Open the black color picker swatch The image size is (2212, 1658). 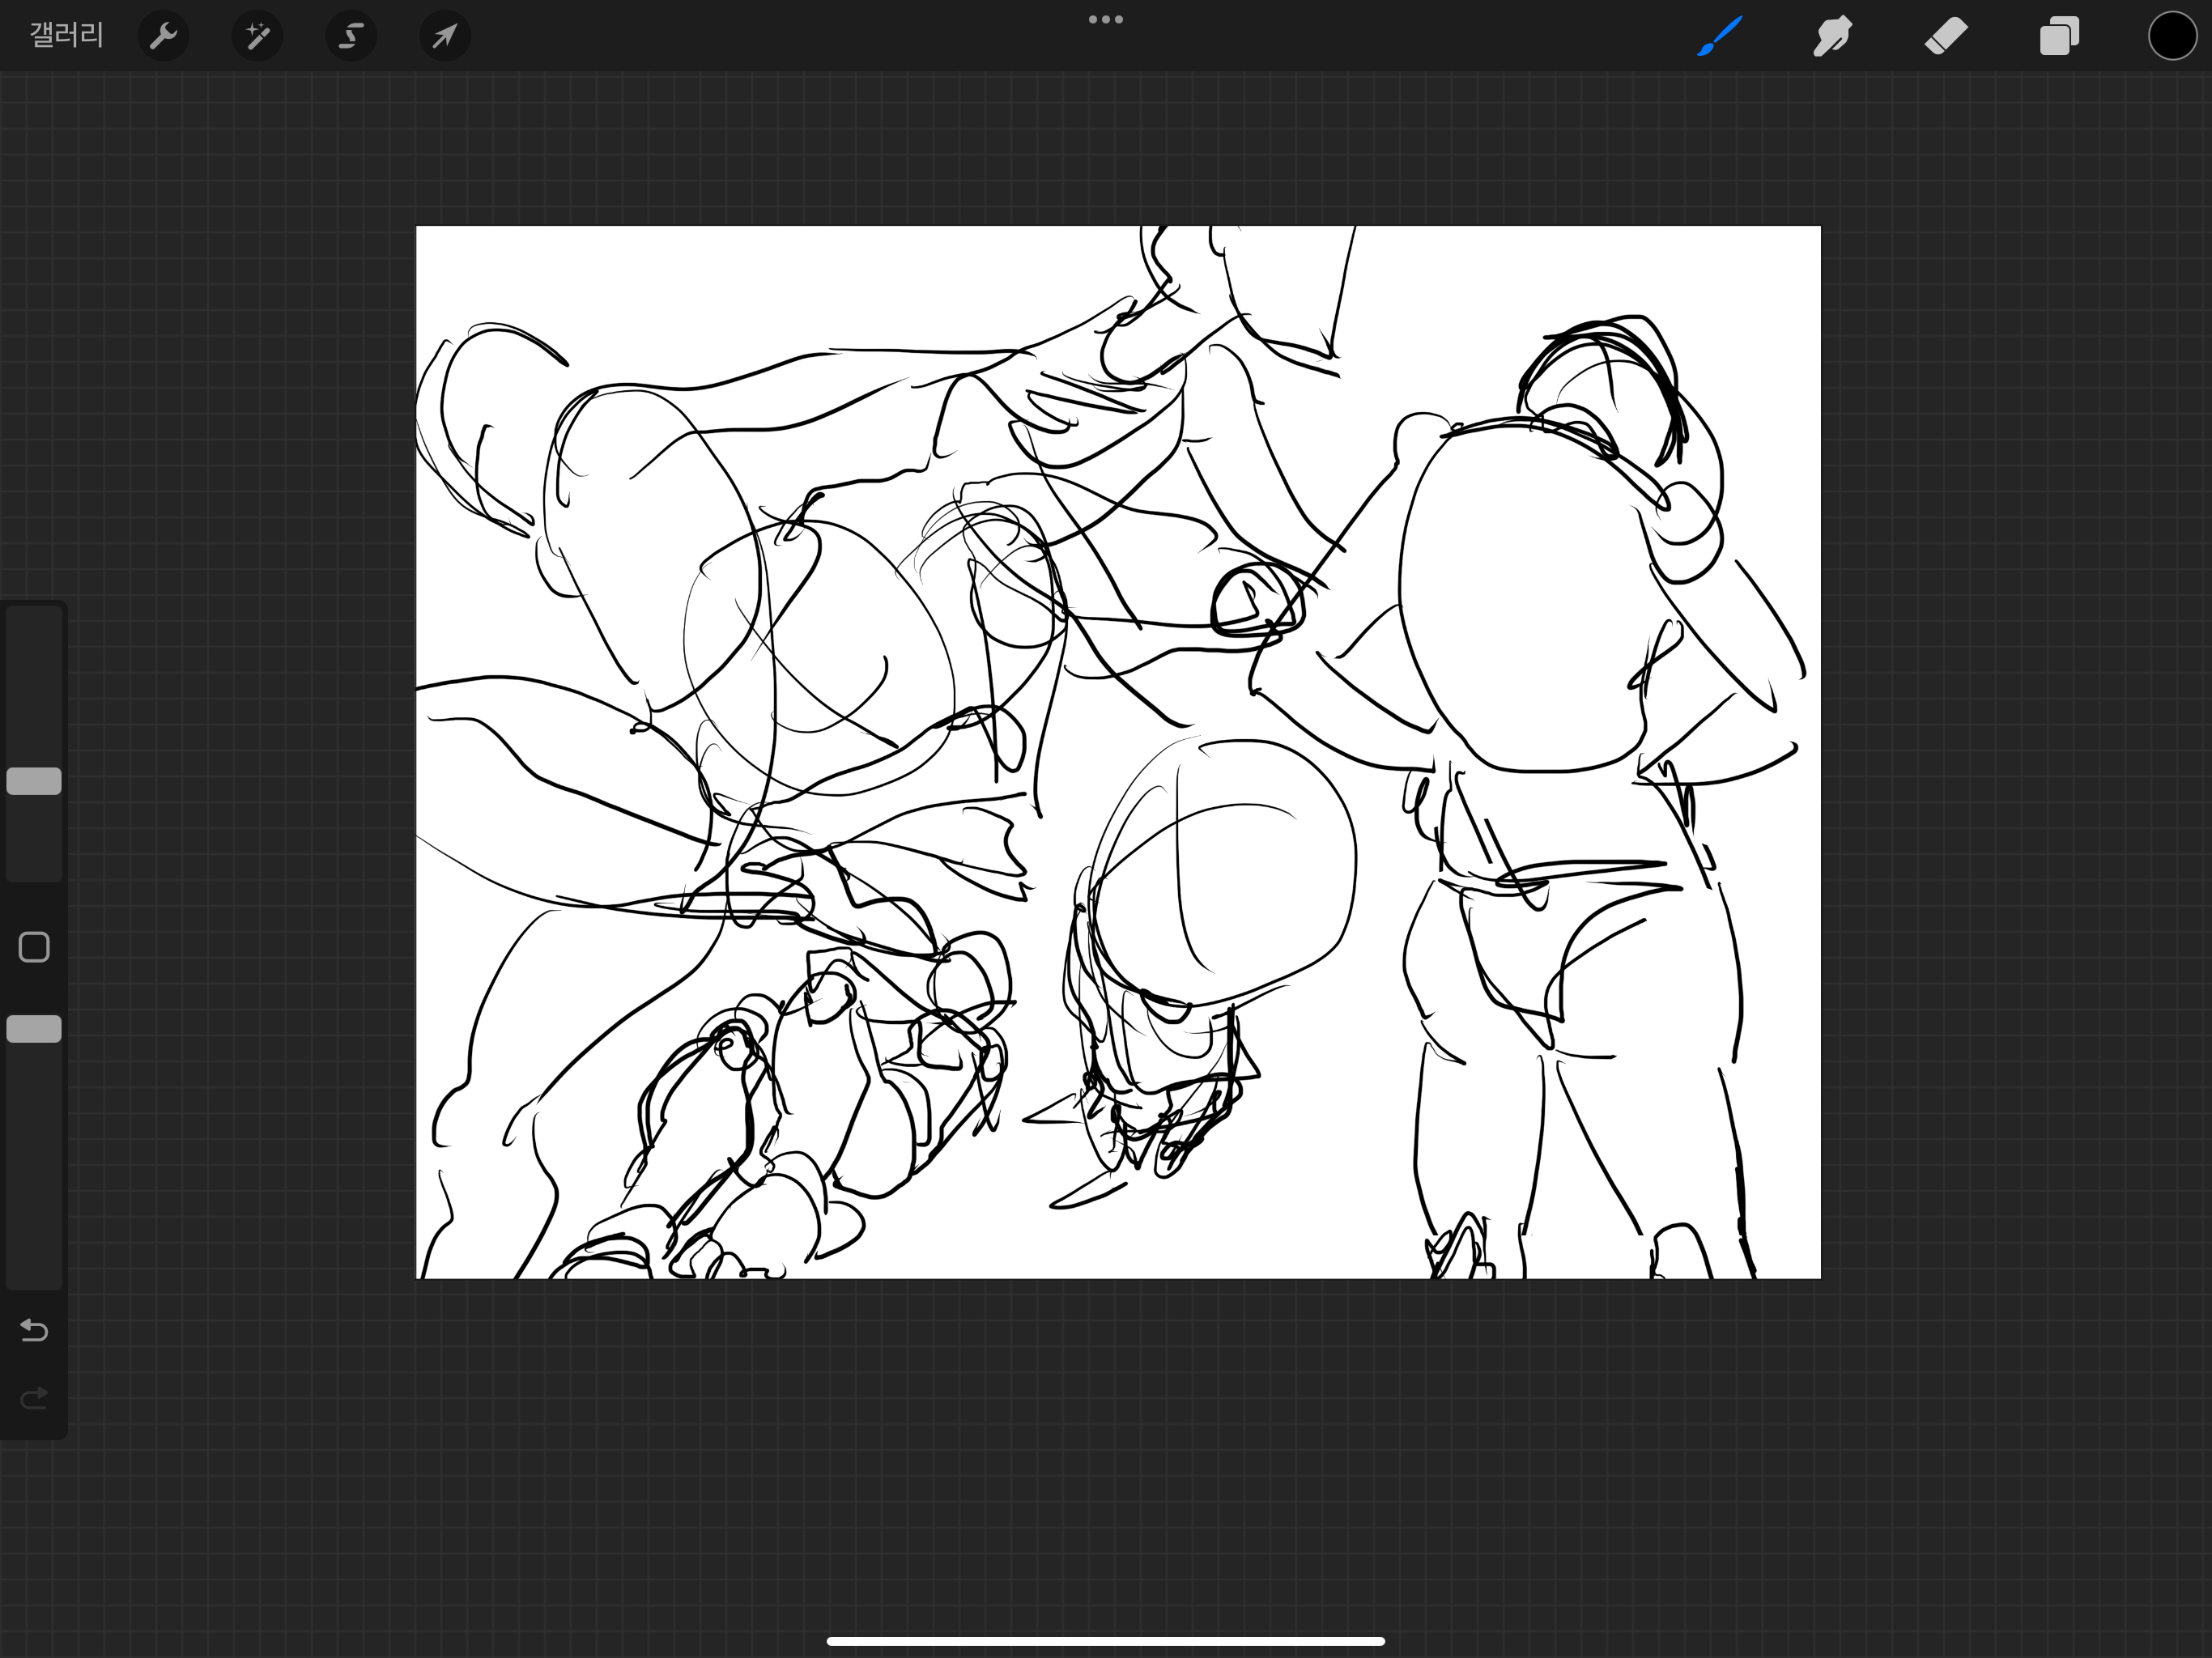(2172, 37)
